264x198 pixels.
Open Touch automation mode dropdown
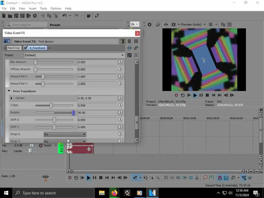[x=56, y=145]
